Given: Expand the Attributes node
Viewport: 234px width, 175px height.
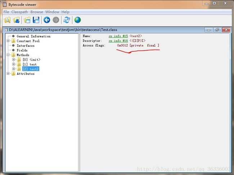Looking at the screenshot, I should 8,74.
